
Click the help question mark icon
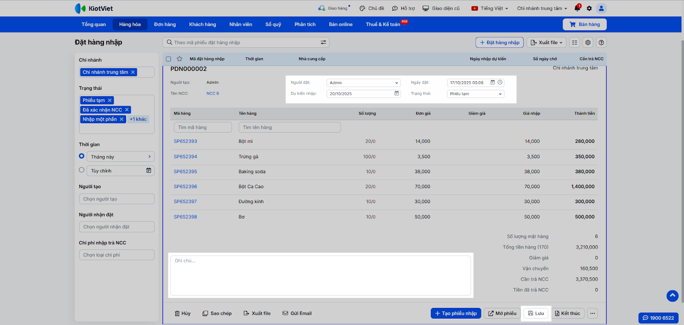point(601,42)
